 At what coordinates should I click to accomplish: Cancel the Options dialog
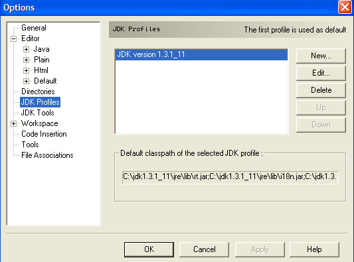pyautogui.click(x=204, y=249)
